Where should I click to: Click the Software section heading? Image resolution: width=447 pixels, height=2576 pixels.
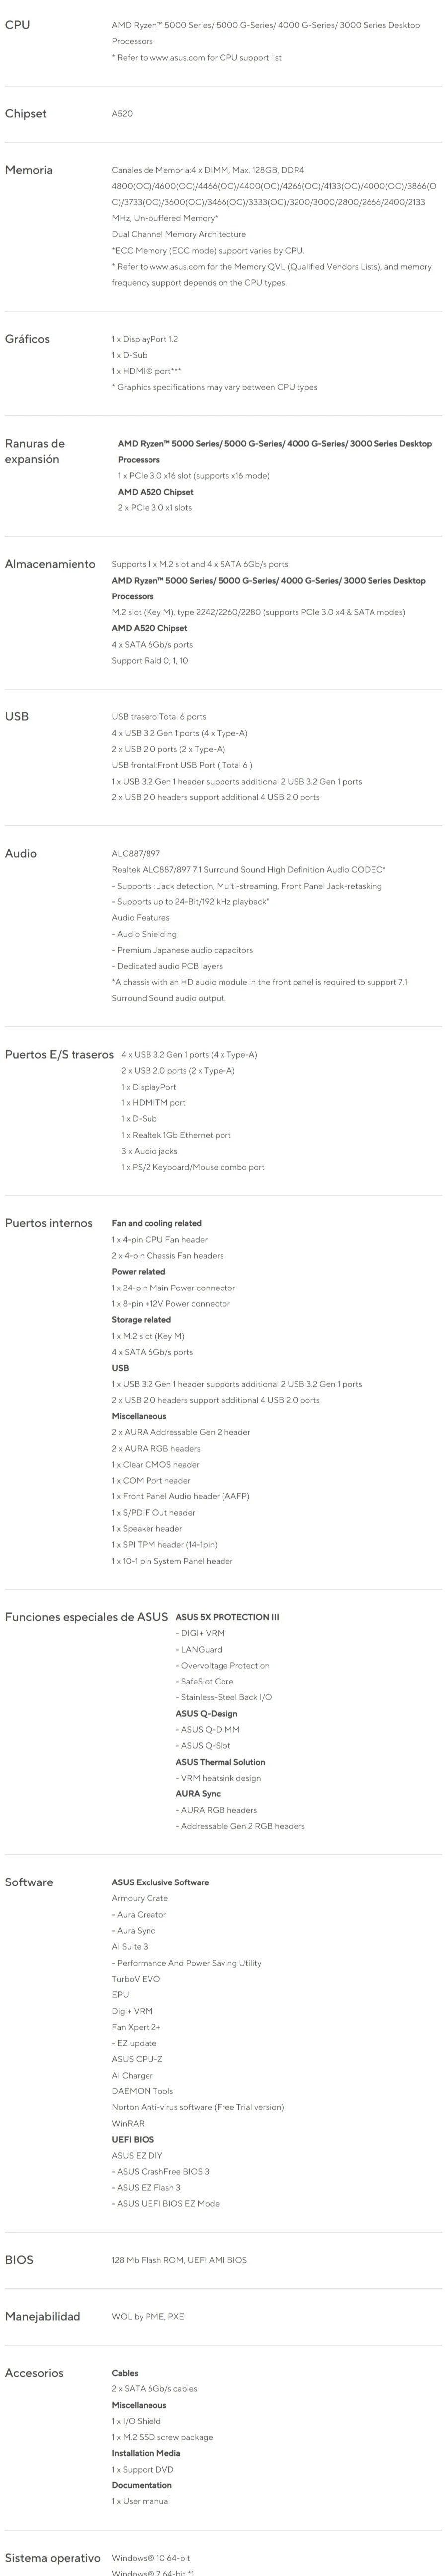click(x=29, y=1882)
